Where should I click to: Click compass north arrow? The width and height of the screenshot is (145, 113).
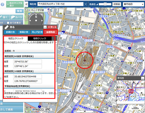[36, 15]
